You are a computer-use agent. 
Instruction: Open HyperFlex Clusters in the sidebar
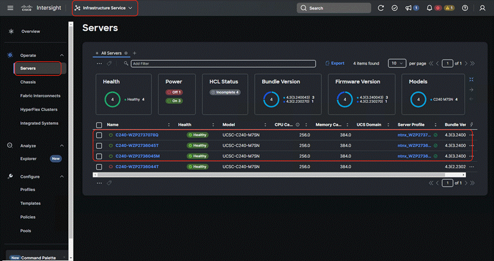[x=39, y=110]
